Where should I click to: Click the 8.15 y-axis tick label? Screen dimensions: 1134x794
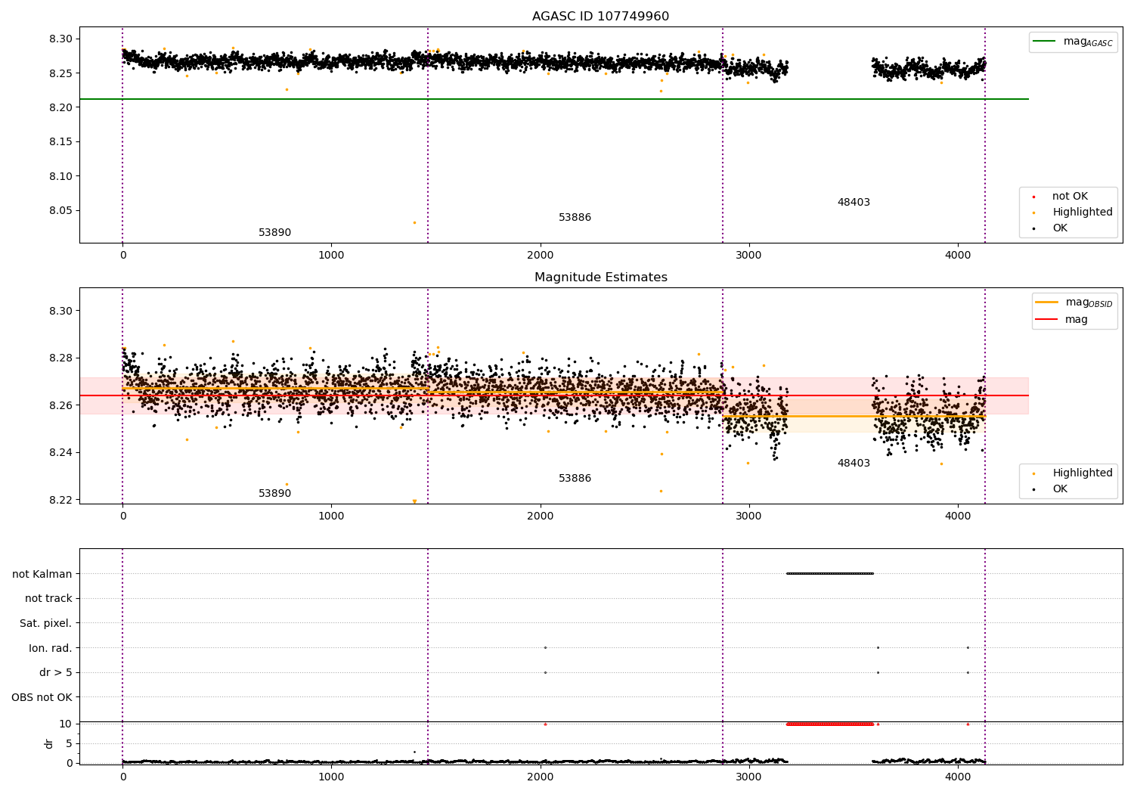coord(60,142)
